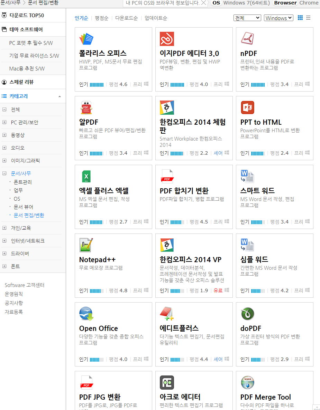
Task: Open the 알PDF mascot icon
Action: point(86,107)
